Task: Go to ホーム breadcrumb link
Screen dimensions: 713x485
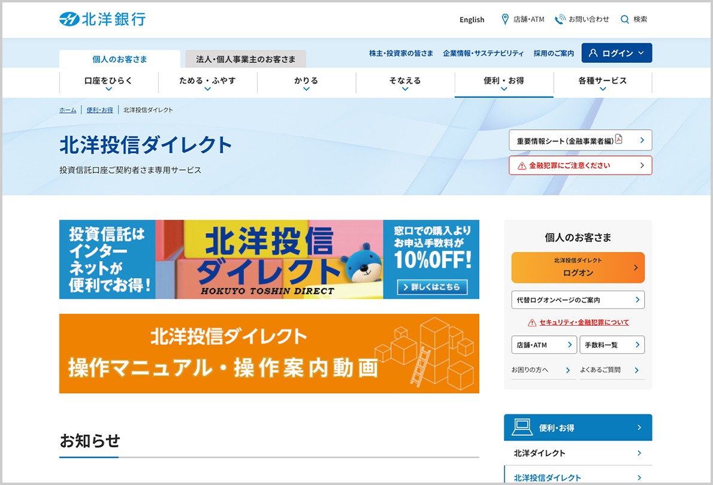Action: tap(68, 110)
